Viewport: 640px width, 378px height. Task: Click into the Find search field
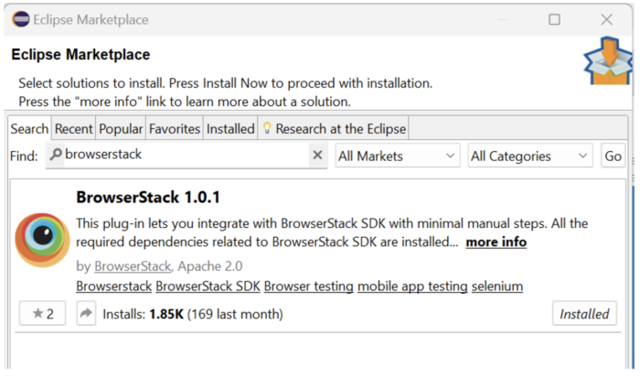pos(183,156)
